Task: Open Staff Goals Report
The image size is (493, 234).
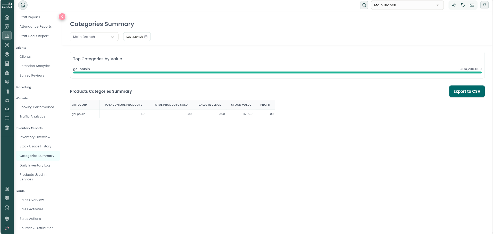Action: click(x=34, y=36)
